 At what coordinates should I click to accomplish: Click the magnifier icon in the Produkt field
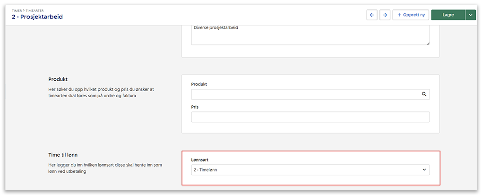[424, 94]
